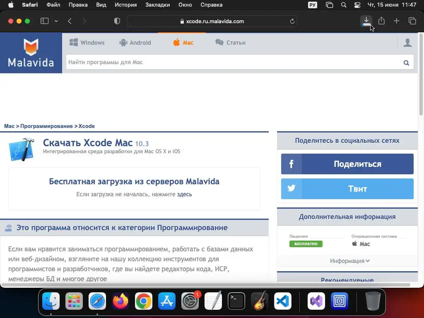Go to Malavida home logo

pyautogui.click(x=31, y=53)
